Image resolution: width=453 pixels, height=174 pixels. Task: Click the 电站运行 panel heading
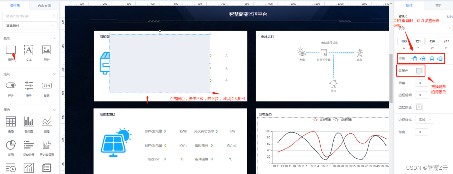coord(267,37)
